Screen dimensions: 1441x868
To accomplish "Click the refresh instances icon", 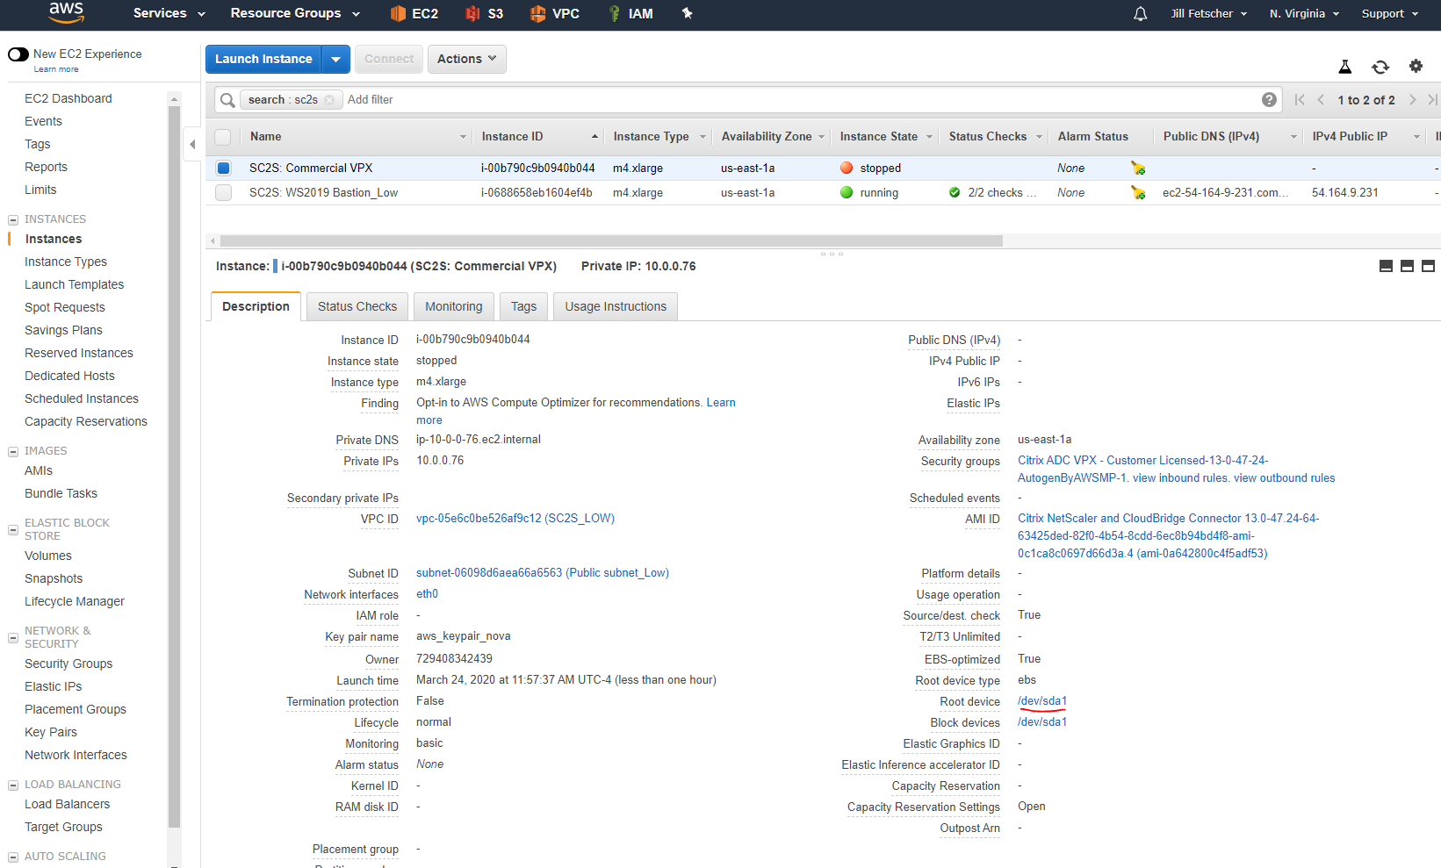I will click(1380, 67).
